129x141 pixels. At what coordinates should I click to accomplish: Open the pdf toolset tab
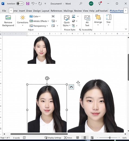[x=102, y=11]
